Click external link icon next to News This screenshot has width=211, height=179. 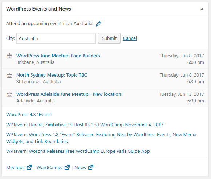(91, 167)
